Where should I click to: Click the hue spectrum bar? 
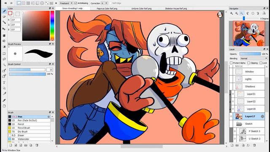point(52,26)
